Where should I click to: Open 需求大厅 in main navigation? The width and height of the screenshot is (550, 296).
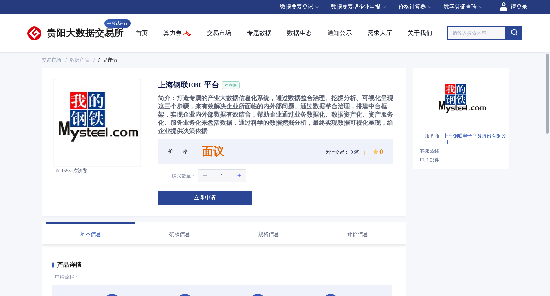(380, 33)
